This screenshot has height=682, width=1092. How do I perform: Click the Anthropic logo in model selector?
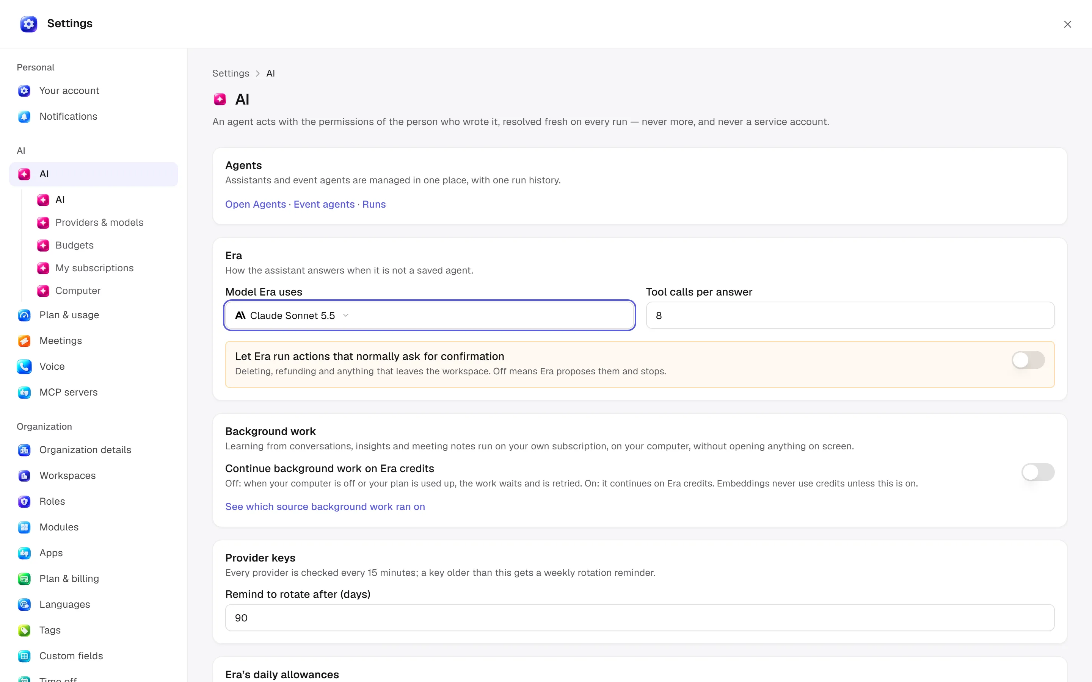[240, 315]
